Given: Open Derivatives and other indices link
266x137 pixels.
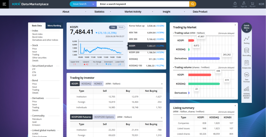Looking at the screenshot, I should pos(45,40).
